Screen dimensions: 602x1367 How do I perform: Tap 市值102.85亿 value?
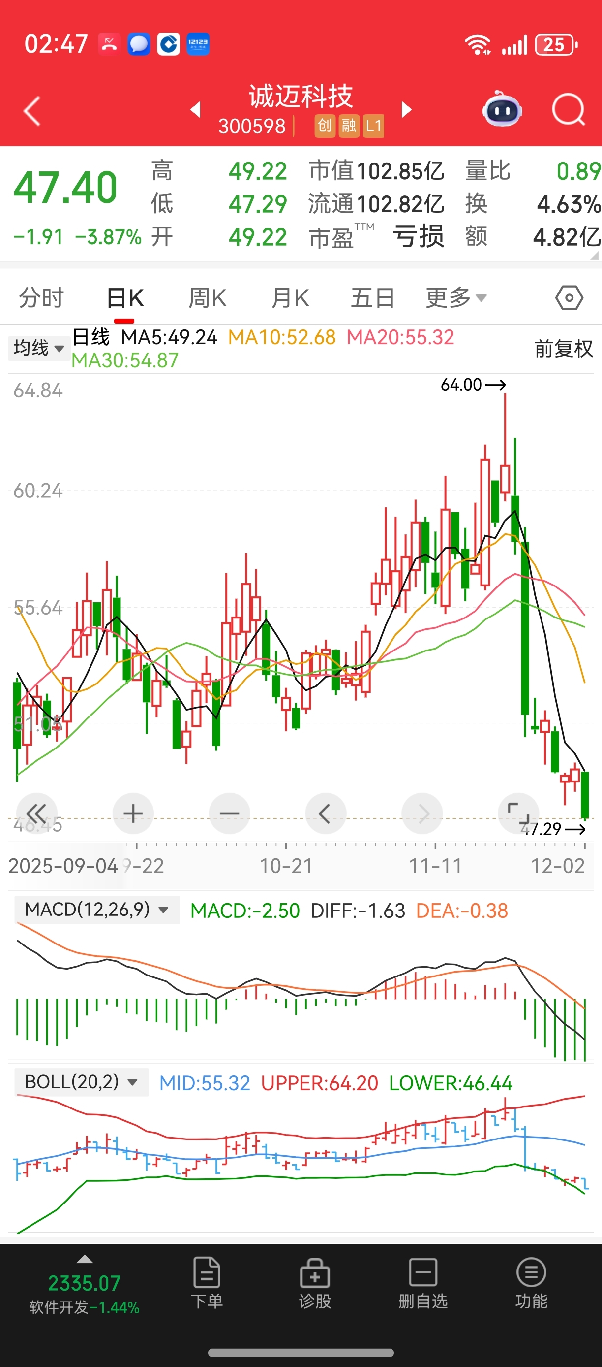tap(376, 171)
